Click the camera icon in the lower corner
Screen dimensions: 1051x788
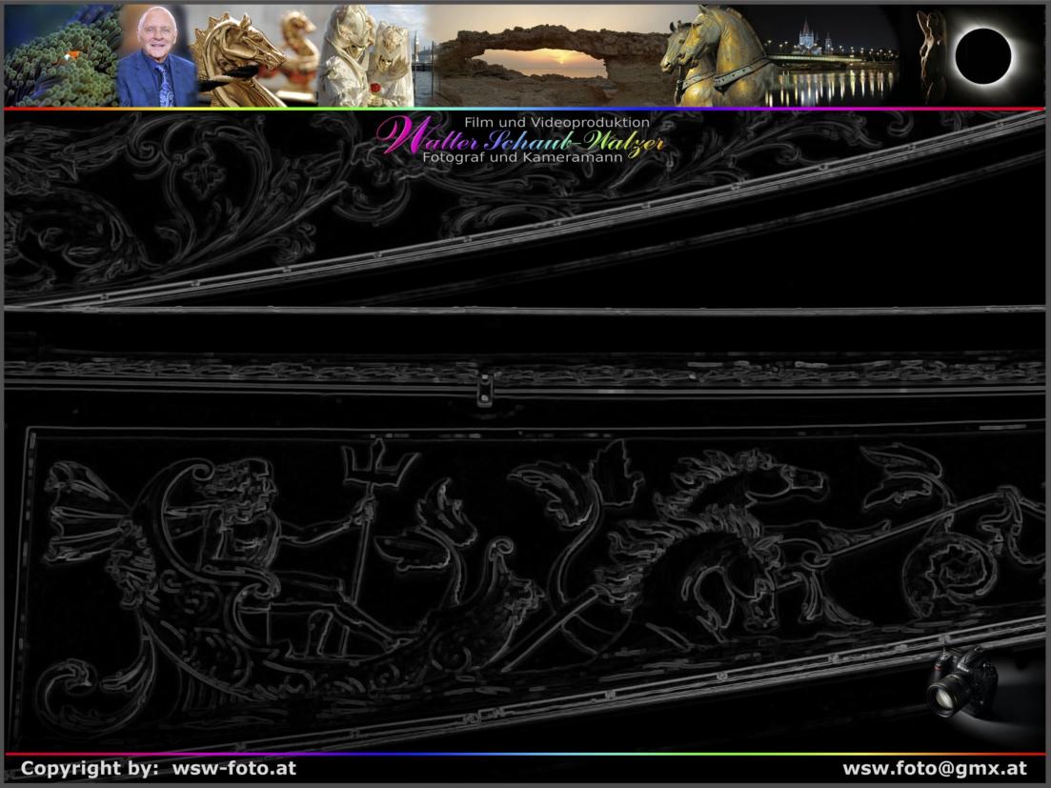[x=961, y=682]
